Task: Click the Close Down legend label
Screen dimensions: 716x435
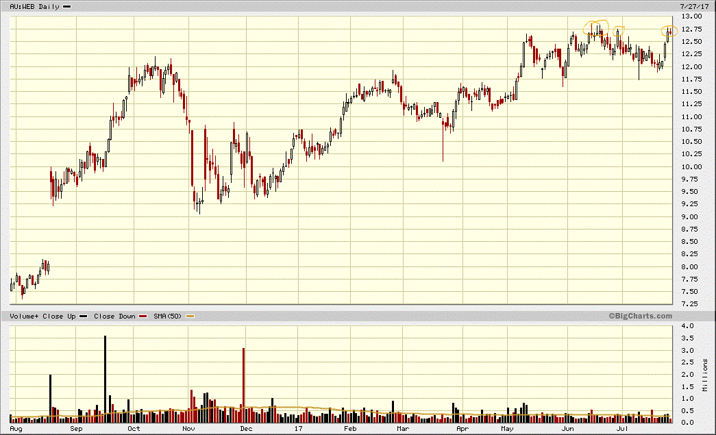Action: (114, 316)
